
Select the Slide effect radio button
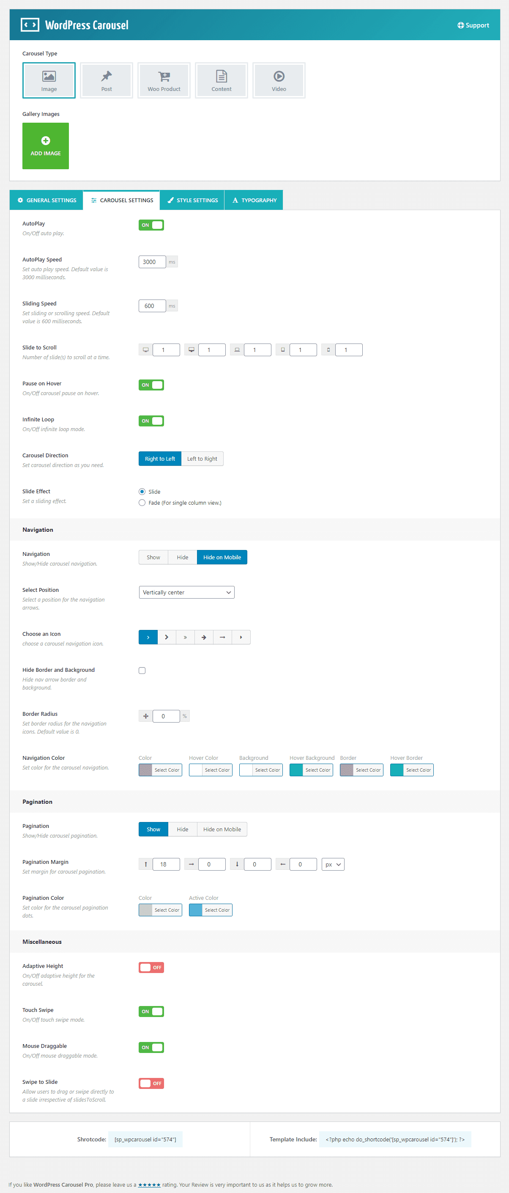coord(142,491)
